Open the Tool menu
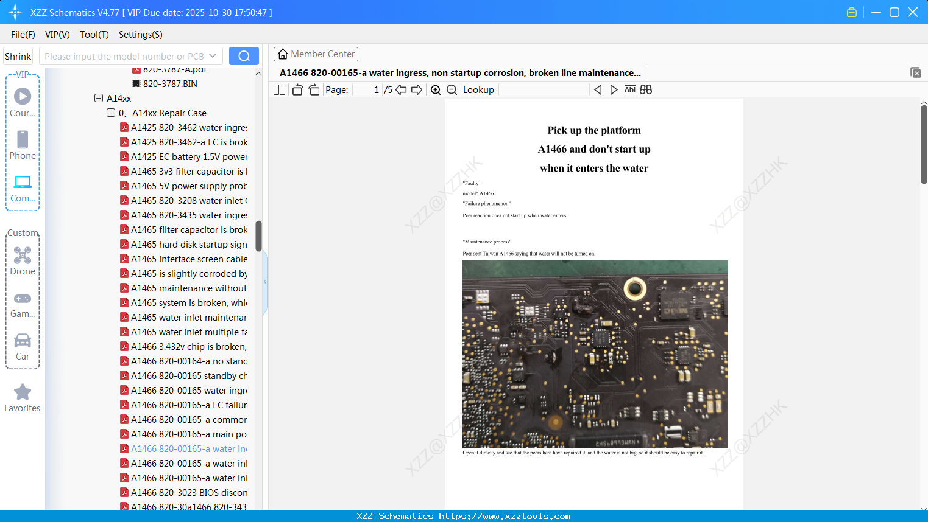Viewport: 928px width, 522px height. (x=94, y=35)
